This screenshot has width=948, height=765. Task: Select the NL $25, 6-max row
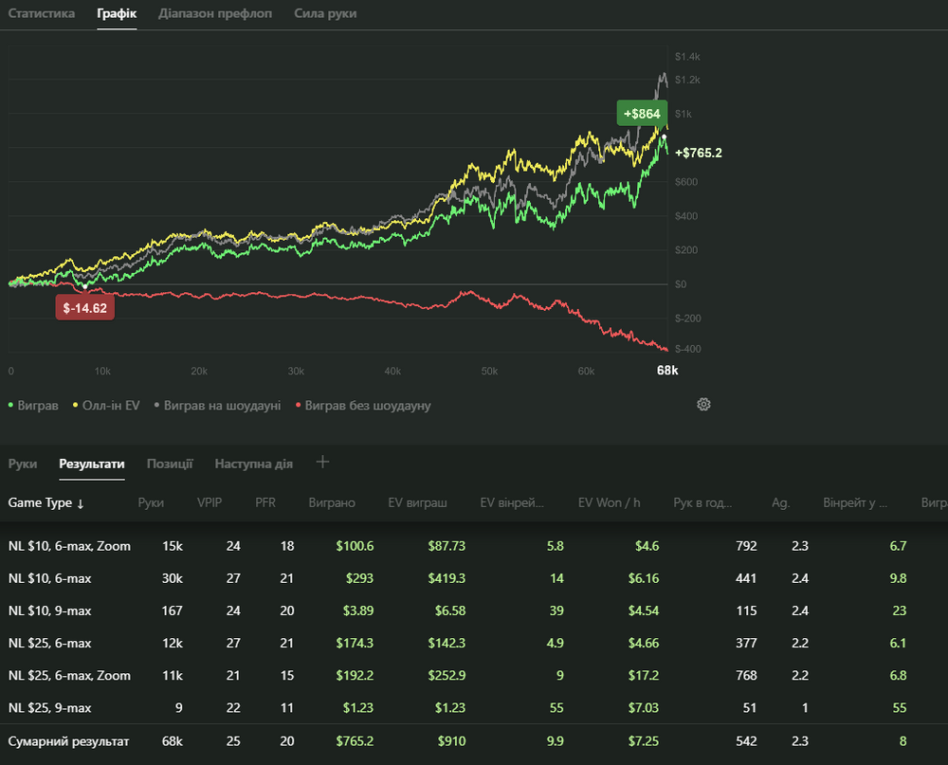pos(50,643)
